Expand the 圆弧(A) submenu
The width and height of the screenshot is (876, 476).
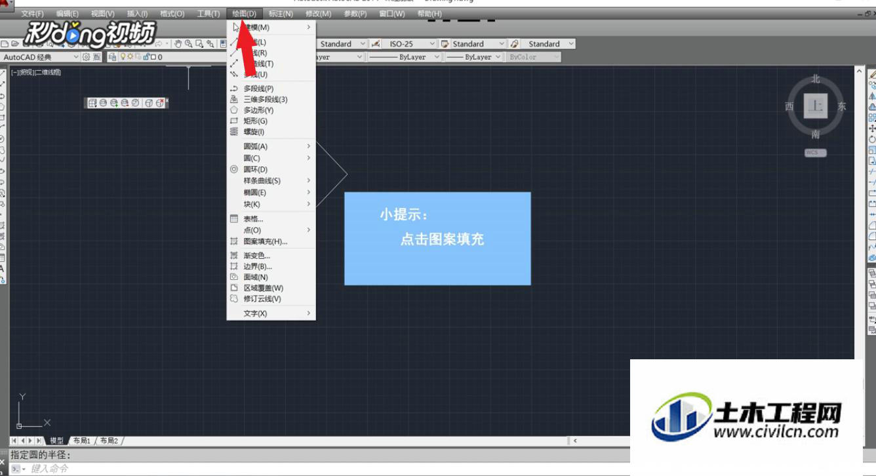[x=271, y=146]
